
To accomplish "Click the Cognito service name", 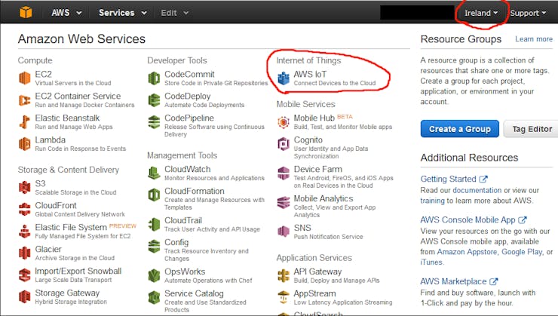I will click(308, 140).
